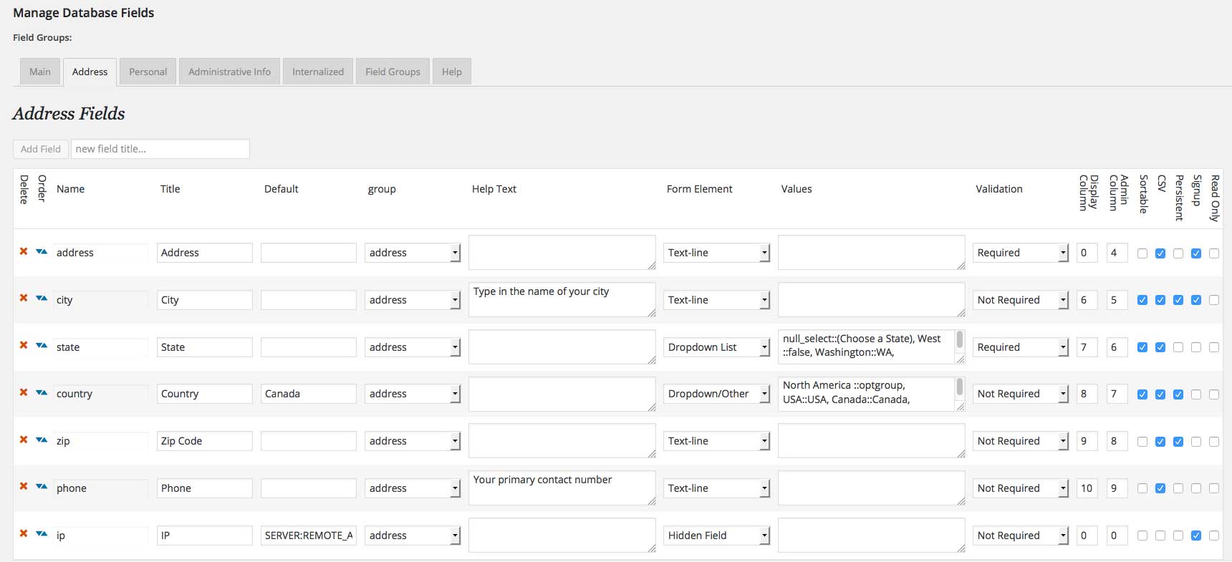Open Validation dropdown for address field
Viewport: 1232px width, 562px height.
click(x=1021, y=253)
